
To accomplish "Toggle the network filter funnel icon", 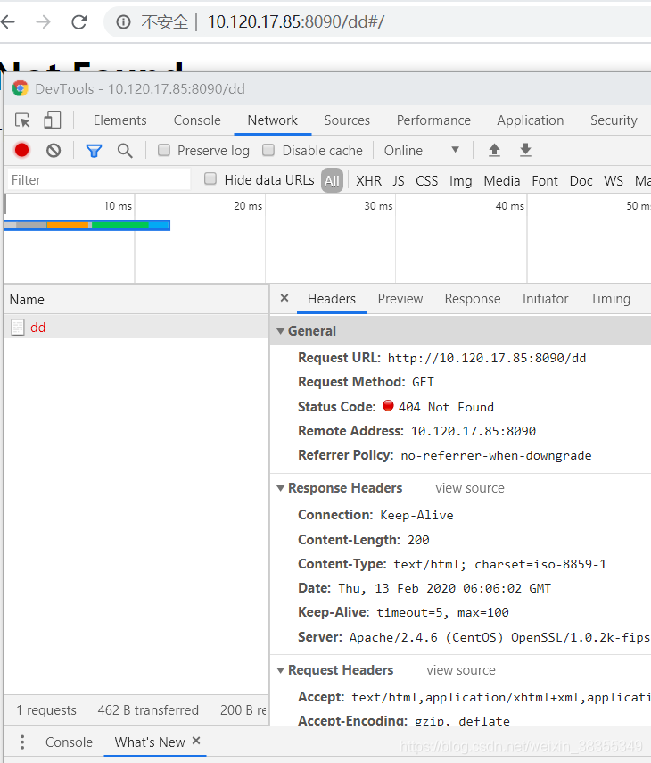I will point(94,151).
